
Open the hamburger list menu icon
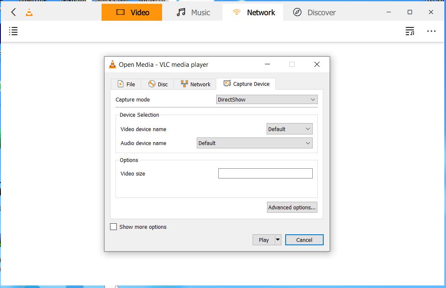[14, 31]
